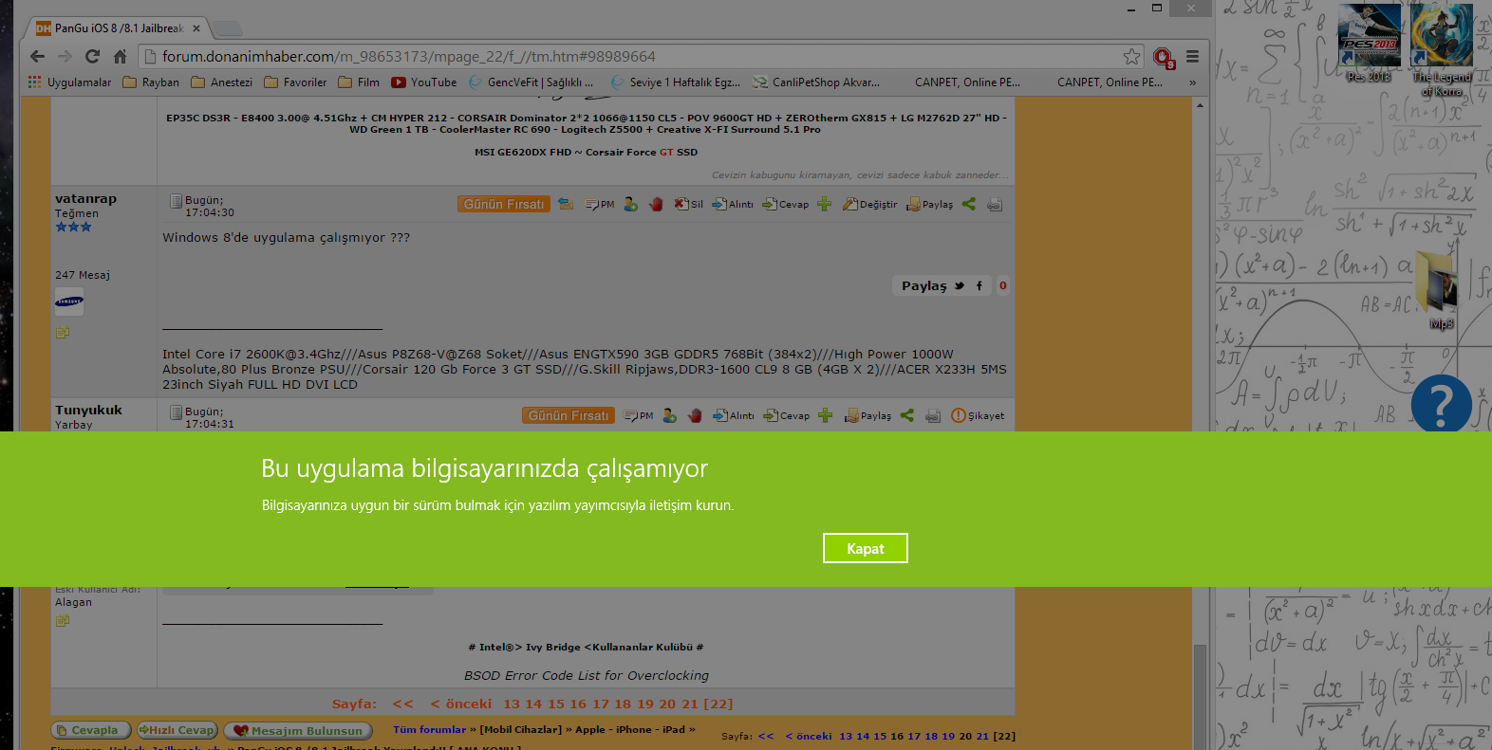Open Tunyukuk's user profile name
This screenshot has height=750, width=1492.
(88, 410)
